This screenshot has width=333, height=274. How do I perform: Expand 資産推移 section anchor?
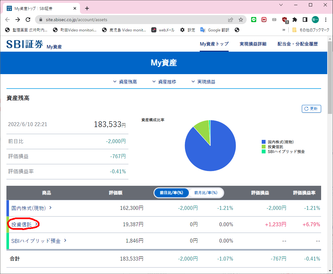pyautogui.click(x=164, y=82)
